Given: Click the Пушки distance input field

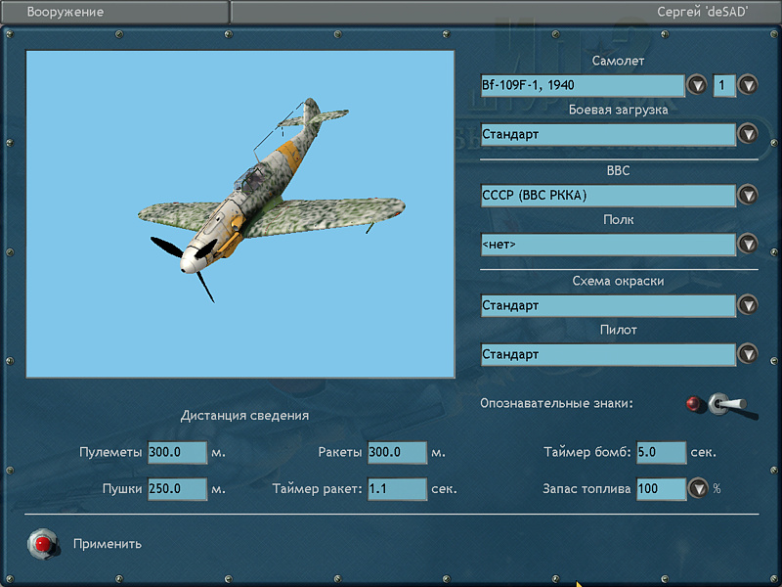Looking at the screenshot, I should click(x=177, y=488).
